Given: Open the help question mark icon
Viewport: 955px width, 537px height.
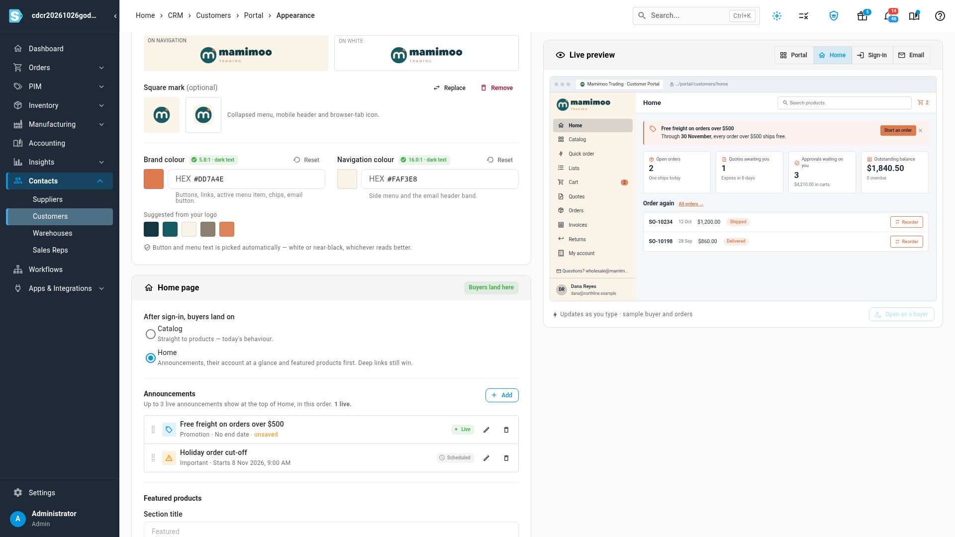Looking at the screenshot, I should (x=940, y=16).
